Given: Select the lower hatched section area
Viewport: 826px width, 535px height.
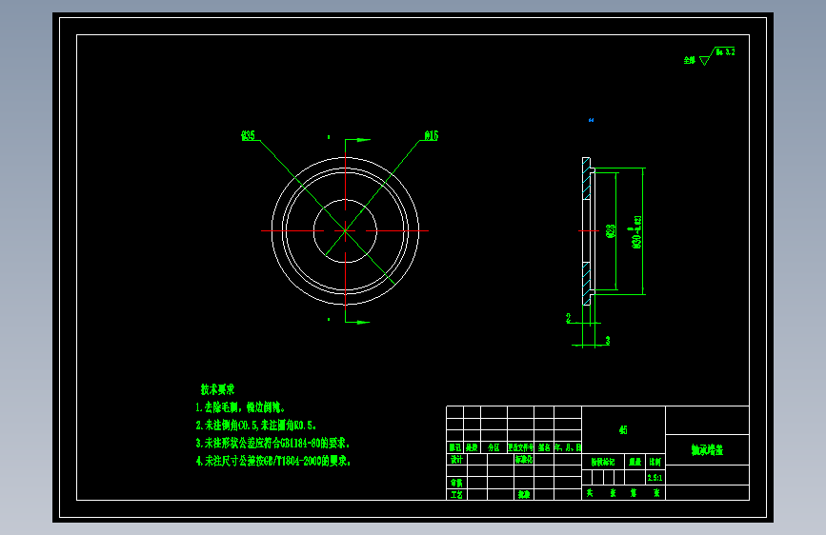Looking at the screenshot, I should point(586,284).
